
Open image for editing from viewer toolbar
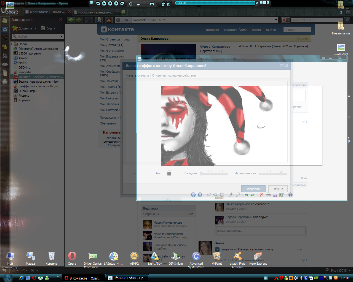(x=282, y=195)
